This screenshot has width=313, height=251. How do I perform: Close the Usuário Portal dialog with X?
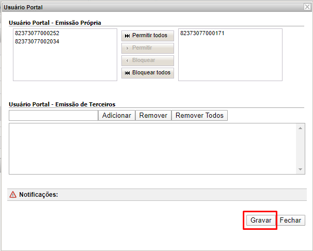point(307,7)
